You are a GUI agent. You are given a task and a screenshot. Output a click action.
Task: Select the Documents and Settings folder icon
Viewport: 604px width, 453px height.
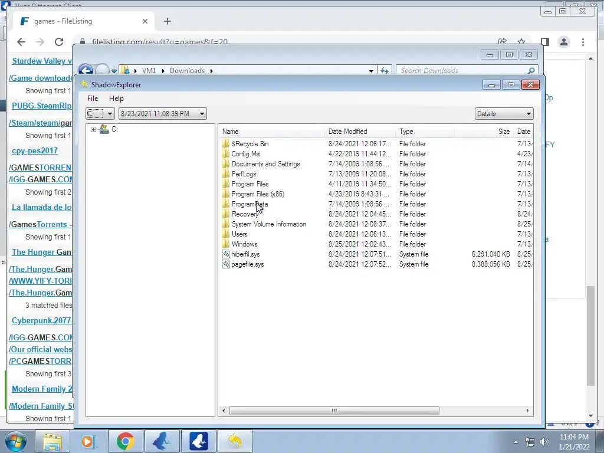click(x=226, y=164)
